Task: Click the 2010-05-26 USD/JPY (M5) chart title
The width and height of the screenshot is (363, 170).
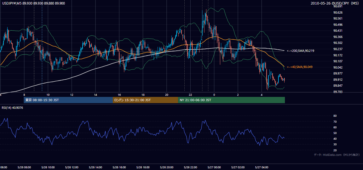Action: 335,3
